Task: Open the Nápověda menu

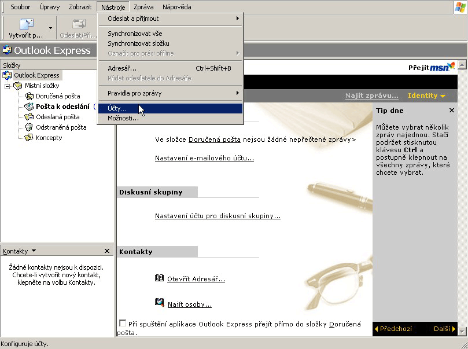Action: point(176,7)
